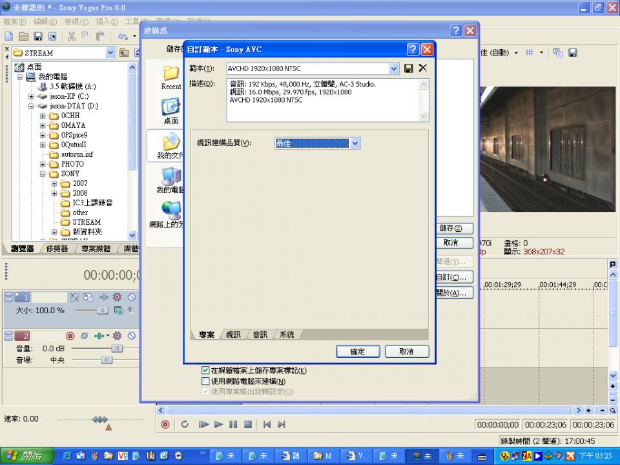
Task: Minimize track 1 using its track height icon
Action: (x=8, y=294)
